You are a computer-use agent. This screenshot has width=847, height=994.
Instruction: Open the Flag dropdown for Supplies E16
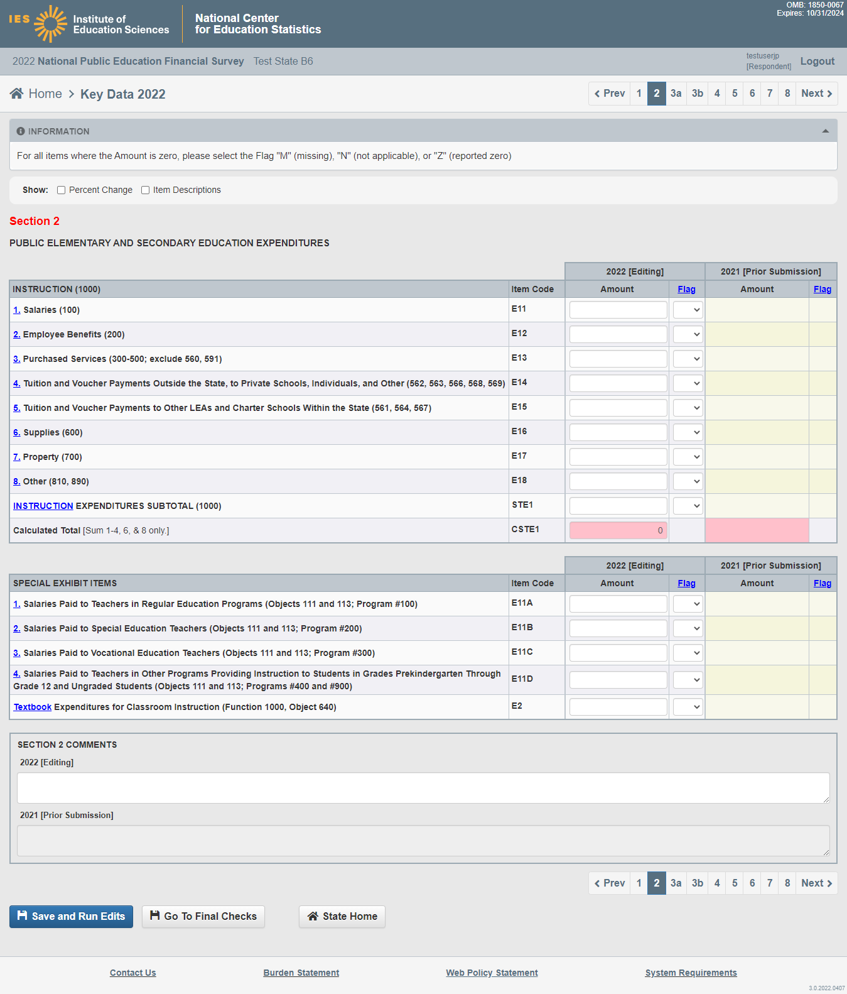coord(688,432)
